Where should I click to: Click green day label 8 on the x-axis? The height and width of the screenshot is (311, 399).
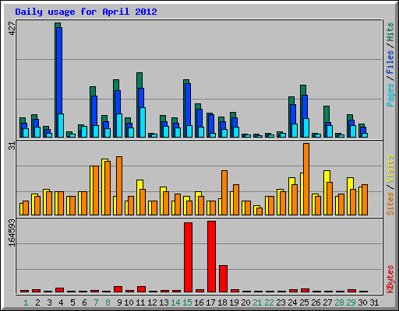[x=108, y=302]
